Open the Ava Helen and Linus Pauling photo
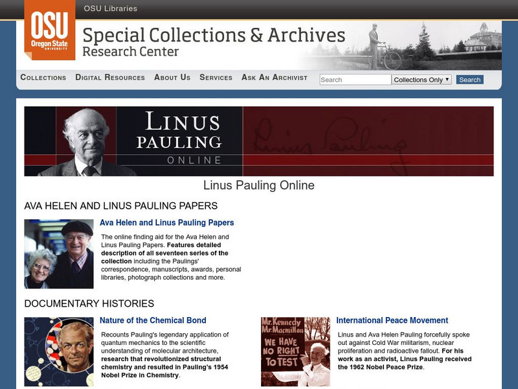518x389 pixels. (59, 253)
